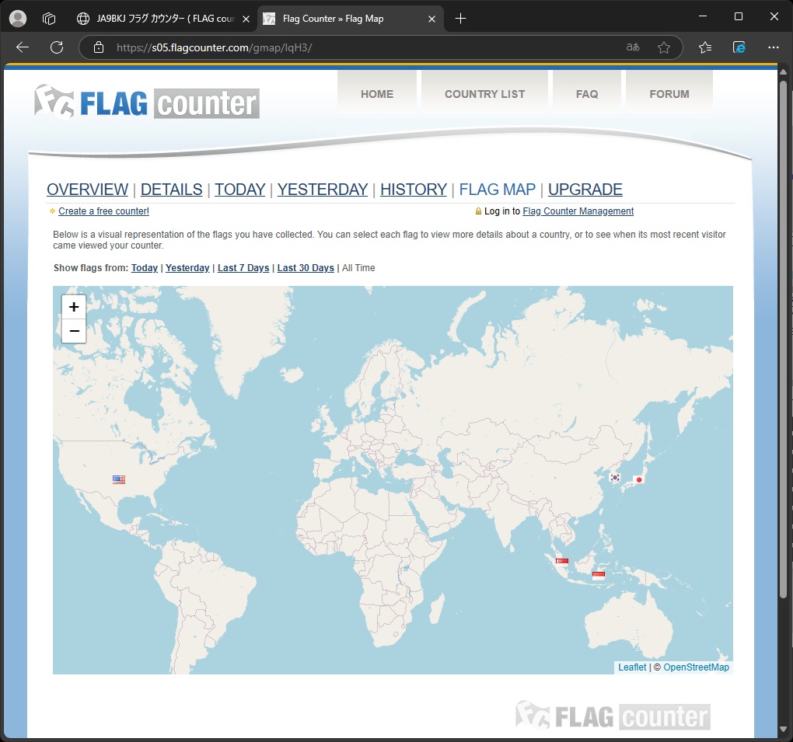Open a new tab with plus button

pyautogui.click(x=460, y=19)
